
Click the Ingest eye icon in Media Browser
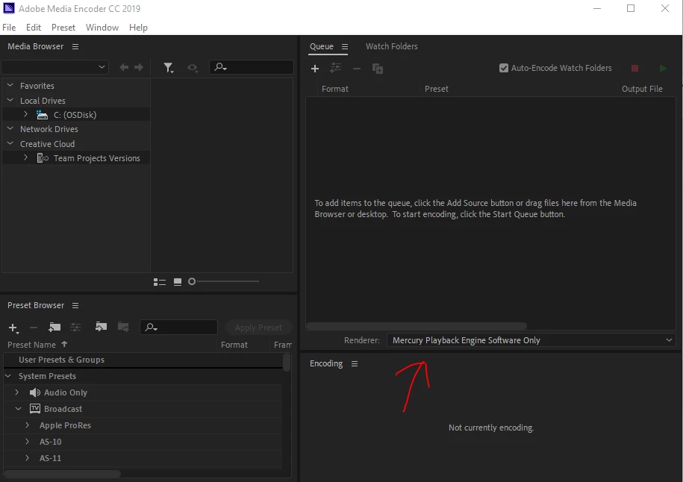point(192,67)
